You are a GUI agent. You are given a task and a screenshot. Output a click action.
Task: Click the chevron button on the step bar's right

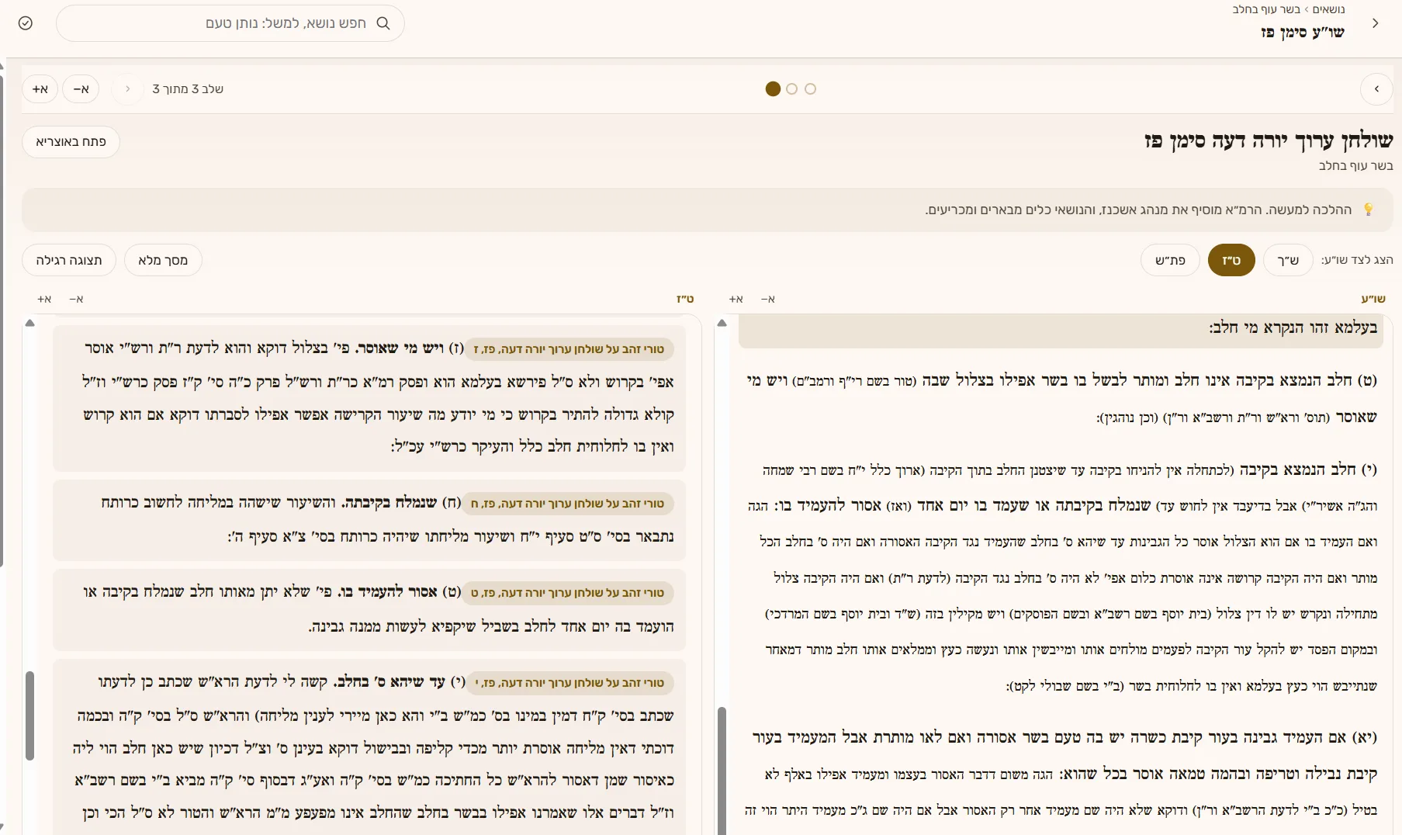(1376, 89)
